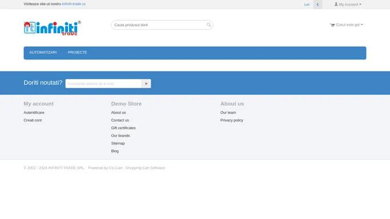This screenshot has width=390, height=219.
Task: Open the Contact us link
Action: coord(120,120)
